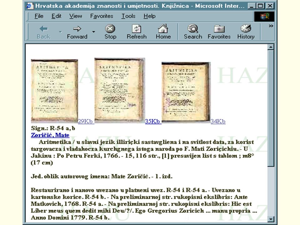The width and height of the screenshot is (300, 225).
Task: Open the 34Kb image link
Action: pyautogui.click(x=218, y=121)
